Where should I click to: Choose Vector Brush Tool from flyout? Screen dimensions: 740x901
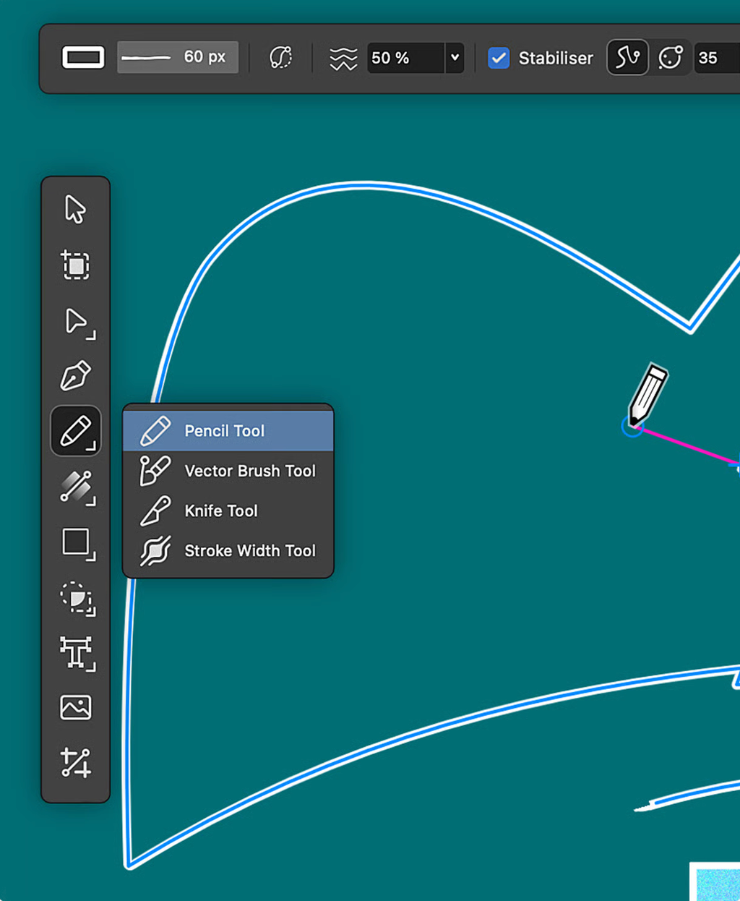(x=249, y=471)
